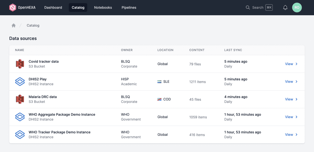Open the Malaria DRC data name link
Viewport: 314px width, 152px height.
point(43,97)
